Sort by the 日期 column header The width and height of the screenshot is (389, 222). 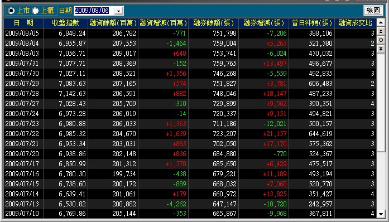pyautogui.click(x=23, y=23)
